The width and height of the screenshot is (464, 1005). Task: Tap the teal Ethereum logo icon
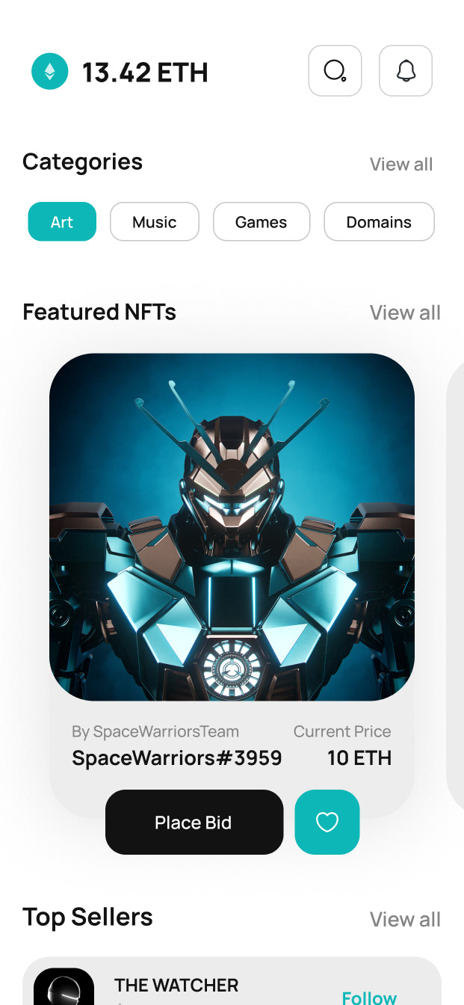[49, 72]
